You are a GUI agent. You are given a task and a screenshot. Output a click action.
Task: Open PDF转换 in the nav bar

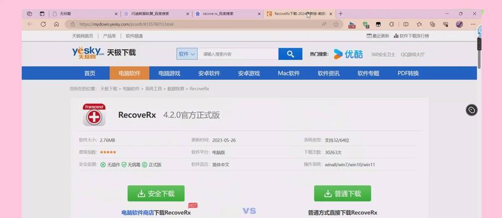coord(408,73)
